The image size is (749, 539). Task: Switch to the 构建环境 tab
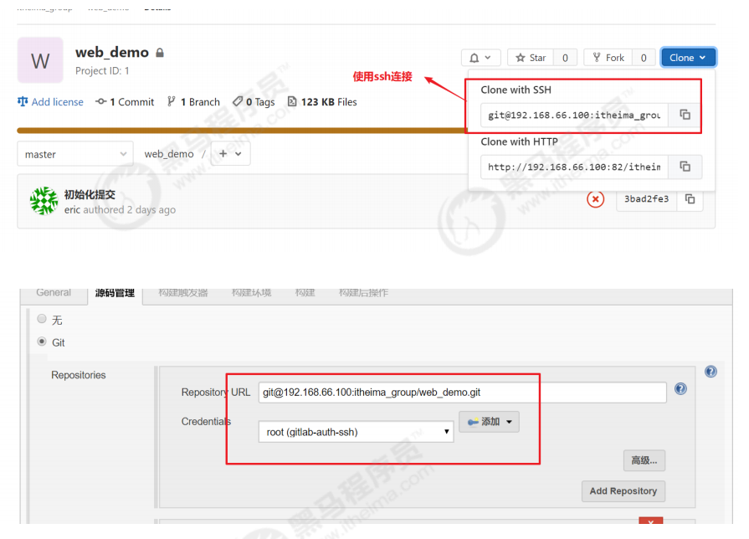point(251,292)
